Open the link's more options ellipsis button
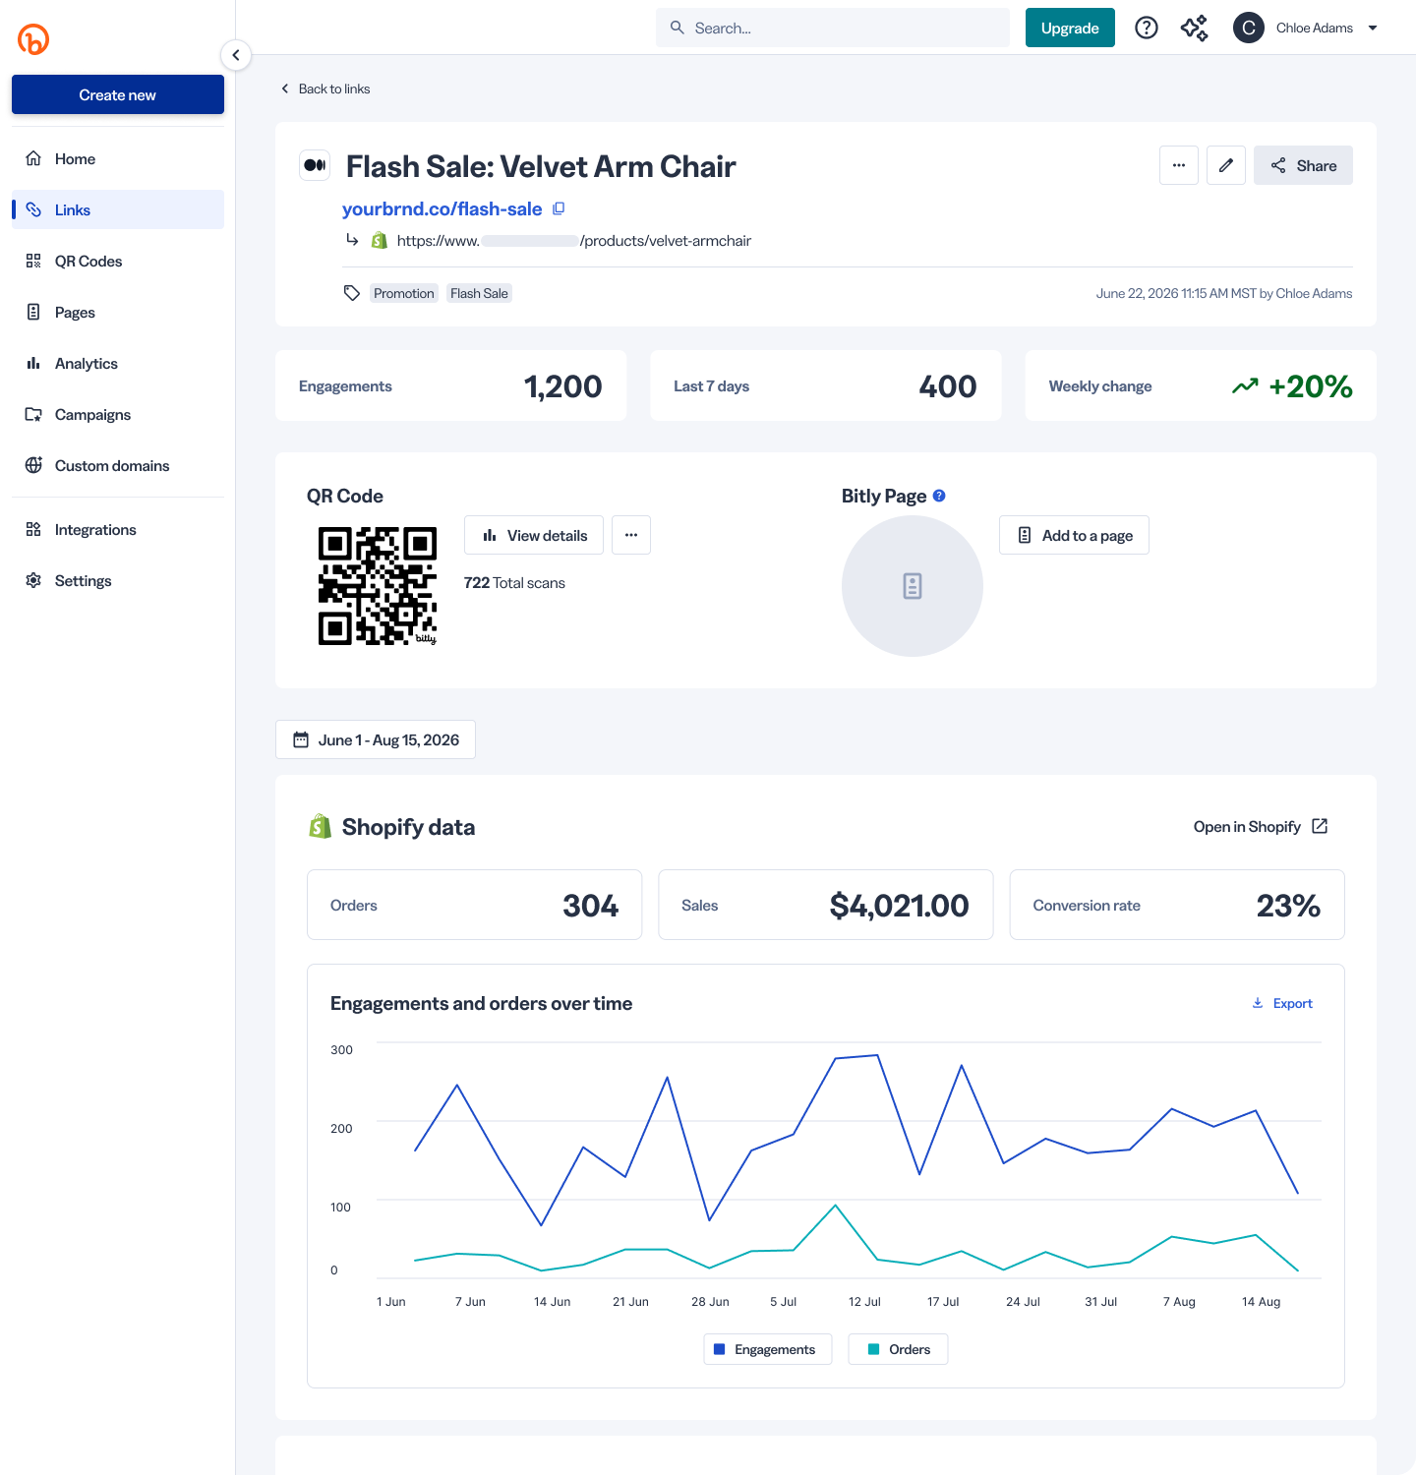 pos(1179,165)
